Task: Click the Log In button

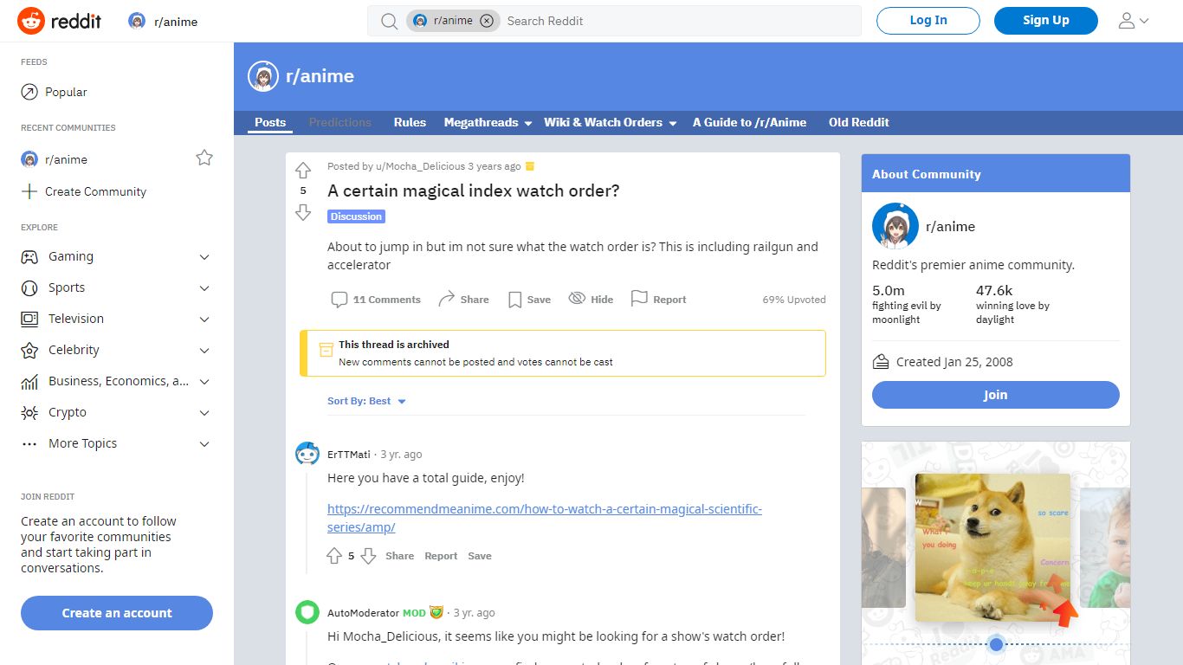Action: (928, 21)
